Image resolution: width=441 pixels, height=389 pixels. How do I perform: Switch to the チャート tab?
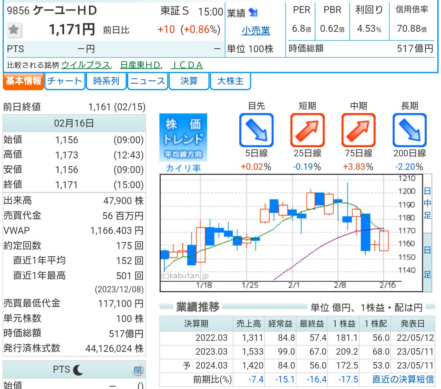tap(65, 81)
